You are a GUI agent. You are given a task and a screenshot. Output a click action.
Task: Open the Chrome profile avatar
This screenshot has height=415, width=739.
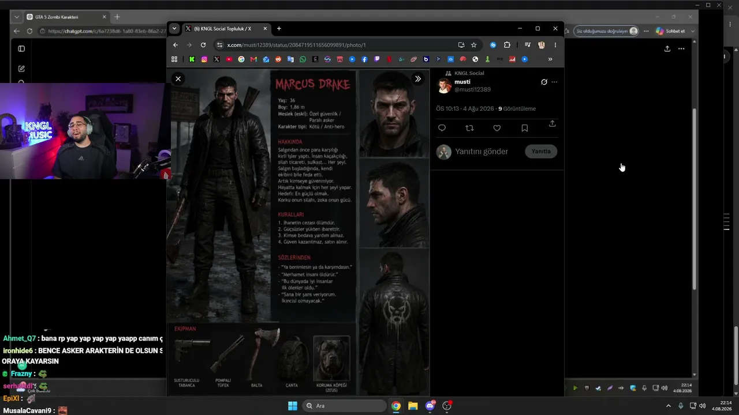[x=542, y=45]
